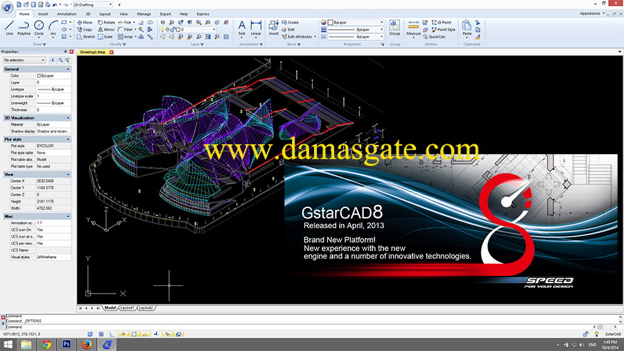Viewport: 624px width, 351px height.
Task: Collapse the 3D Visualization section
Action: pos(68,118)
